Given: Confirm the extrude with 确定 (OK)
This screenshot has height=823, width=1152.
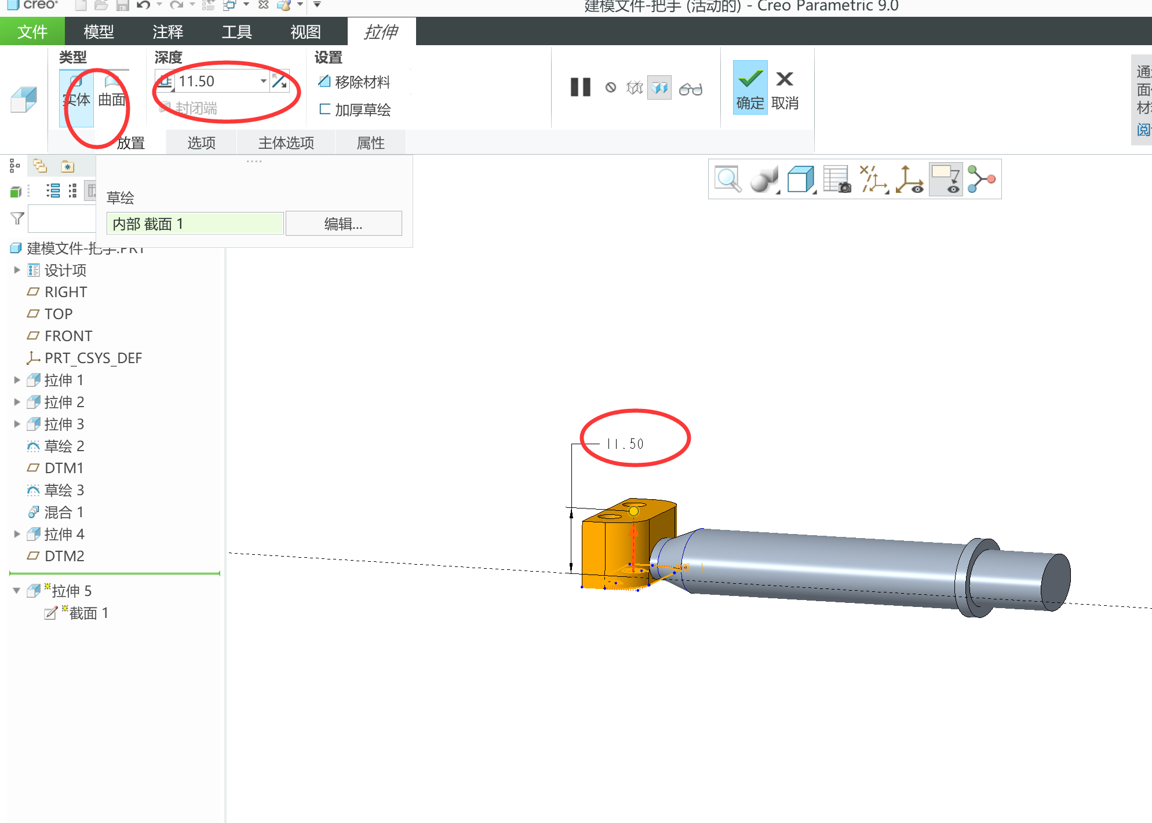Looking at the screenshot, I should coord(750,87).
